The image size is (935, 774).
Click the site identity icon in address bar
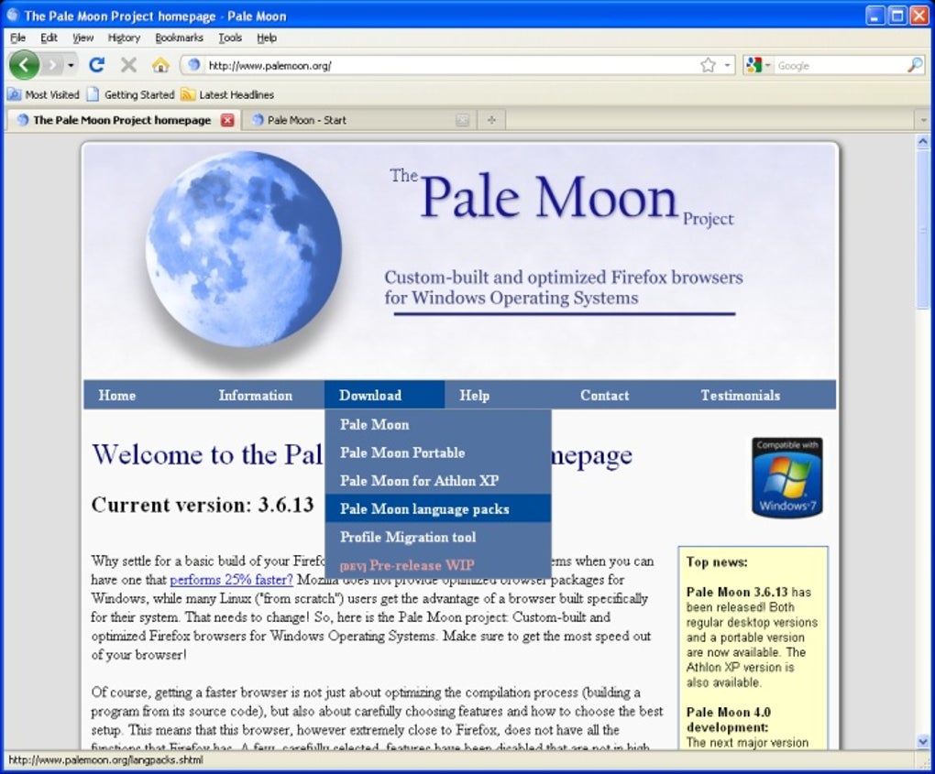point(193,65)
